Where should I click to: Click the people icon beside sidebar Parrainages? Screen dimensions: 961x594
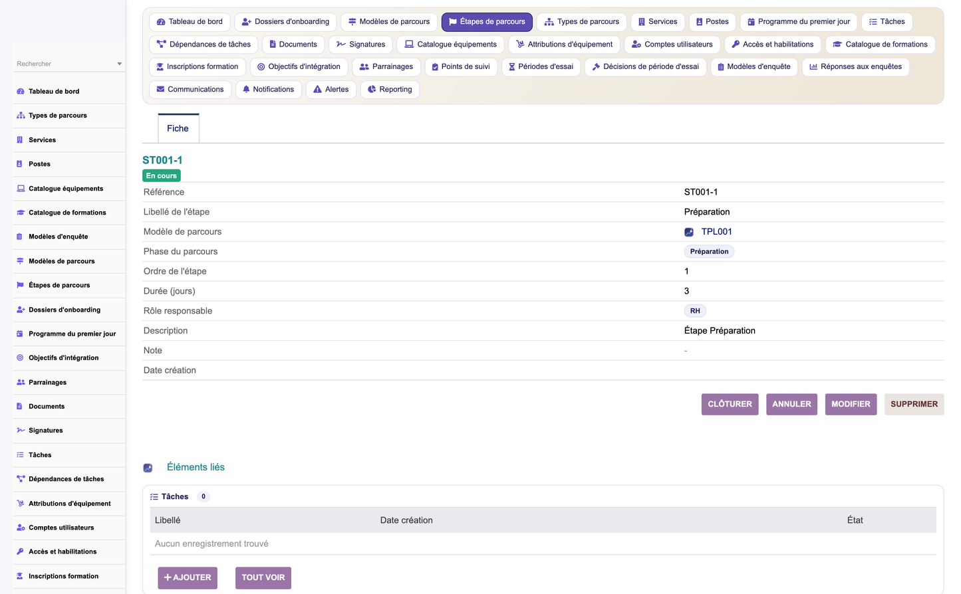(x=21, y=383)
